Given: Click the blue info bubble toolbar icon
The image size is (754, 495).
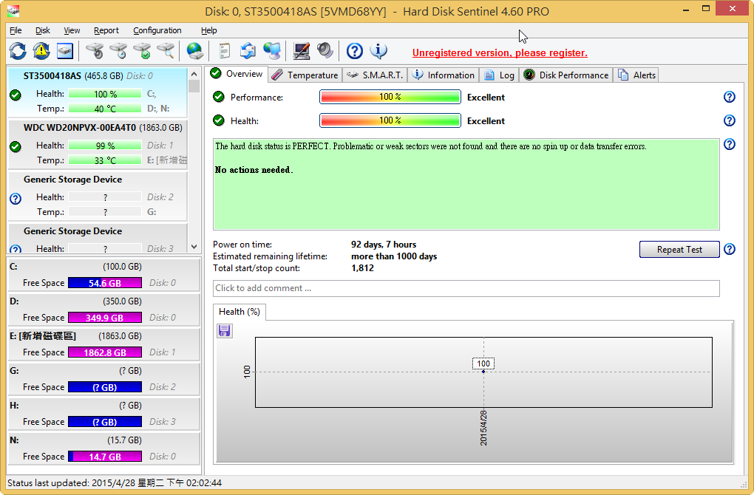Looking at the screenshot, I should [x=378, y=51].
